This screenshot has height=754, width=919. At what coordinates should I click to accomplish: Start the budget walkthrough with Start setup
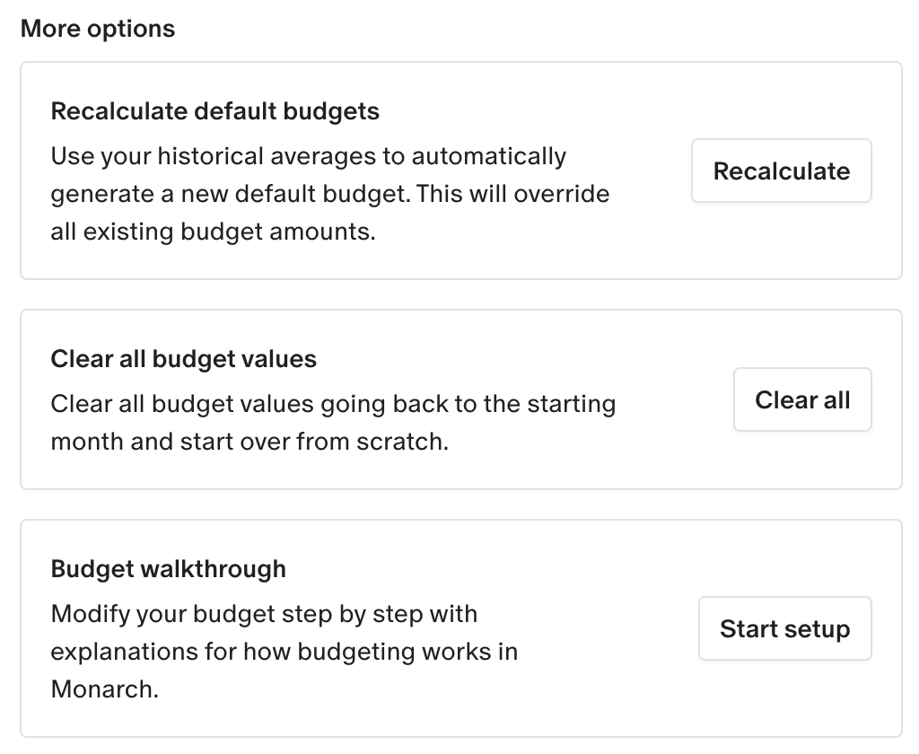pyautogui.click(x=784, y=628)
